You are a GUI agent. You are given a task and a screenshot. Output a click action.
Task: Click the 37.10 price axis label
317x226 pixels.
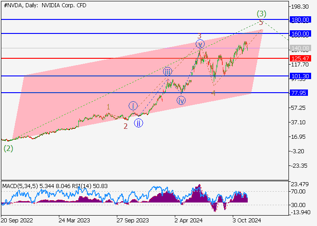pyautogui.click(x=298, y=122)
